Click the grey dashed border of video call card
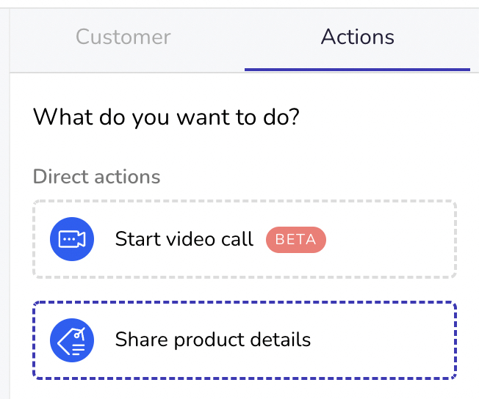This screenshot has height=399, width=479. pyautogui.click(x=245, y=201)
